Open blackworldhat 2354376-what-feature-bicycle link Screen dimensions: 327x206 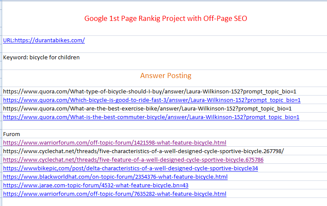pos(116,177)
